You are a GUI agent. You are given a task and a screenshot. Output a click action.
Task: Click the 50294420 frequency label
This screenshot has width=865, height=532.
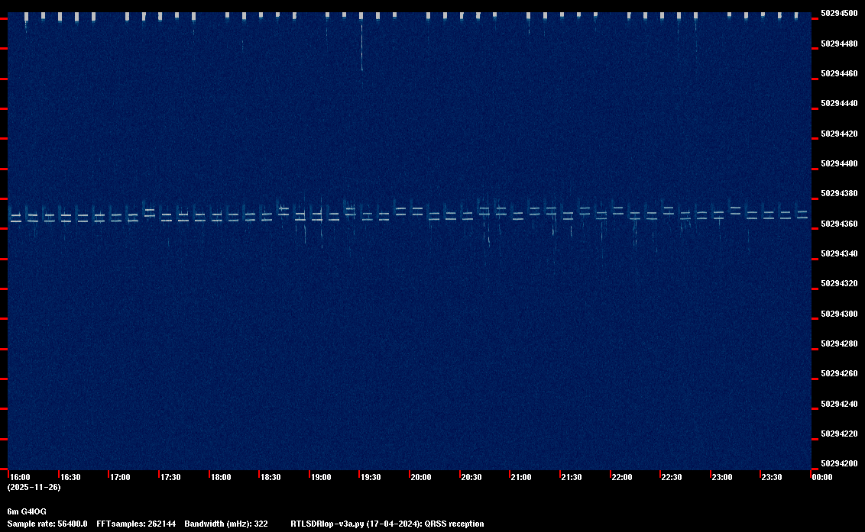point(839,134)
